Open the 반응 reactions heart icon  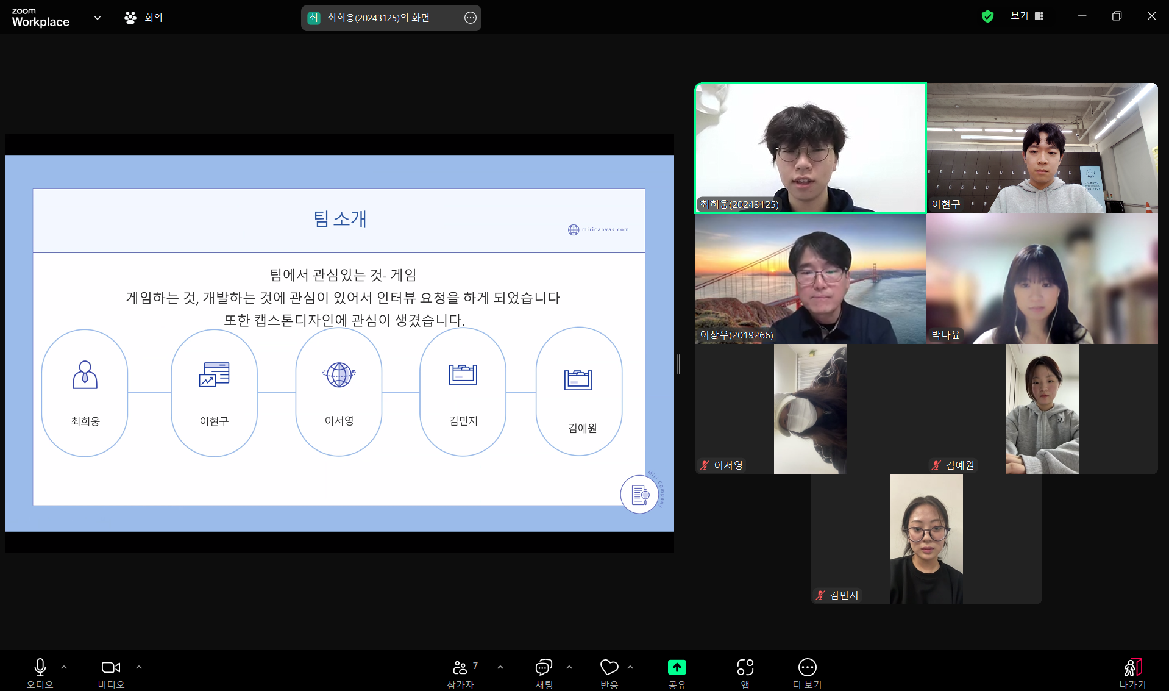click(x=609, y=673)
